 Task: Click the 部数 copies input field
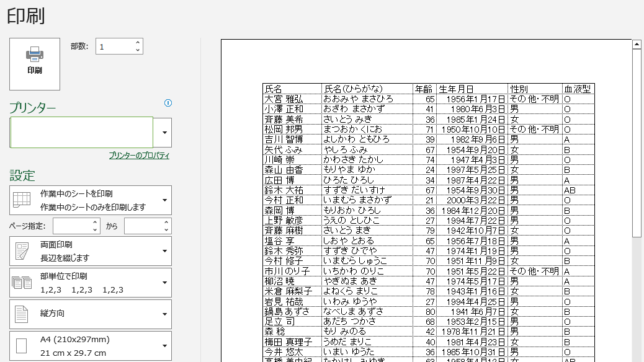tap(115, 46)
